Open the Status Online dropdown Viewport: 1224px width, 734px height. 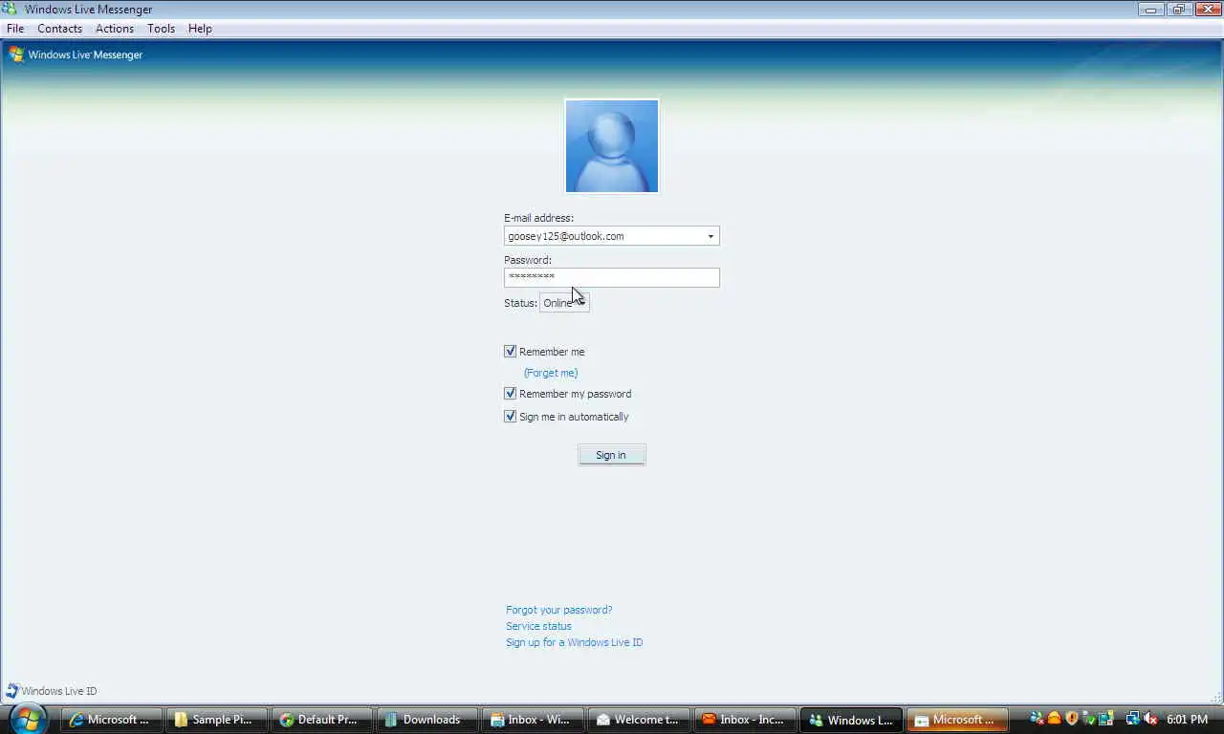pyautogui.click(x=564, y=303)
